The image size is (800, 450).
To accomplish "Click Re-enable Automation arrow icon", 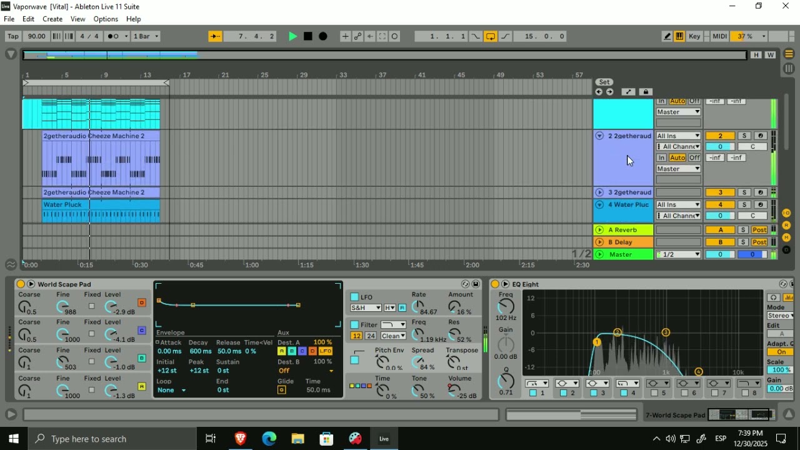I will click(x=370, y=36).
